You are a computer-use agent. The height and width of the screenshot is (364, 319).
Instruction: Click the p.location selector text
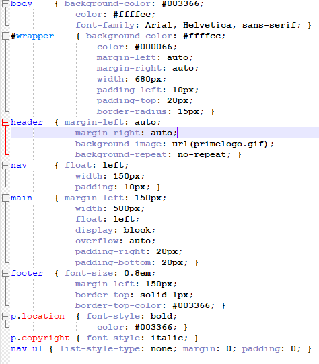[38, 317]
